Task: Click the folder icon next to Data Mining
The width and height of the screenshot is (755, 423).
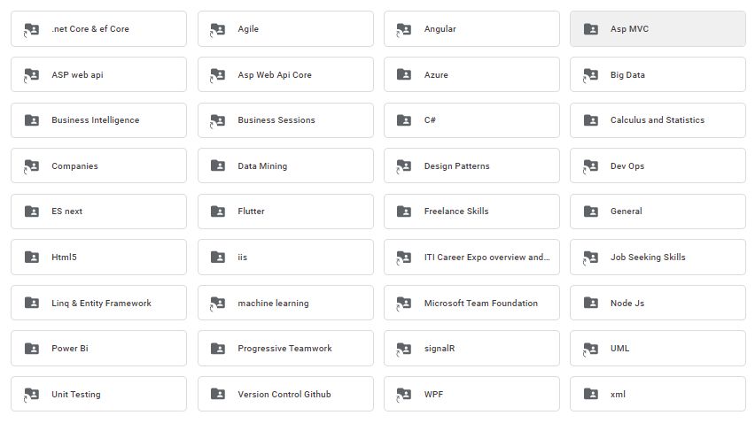Action: (x=218, y=165)
